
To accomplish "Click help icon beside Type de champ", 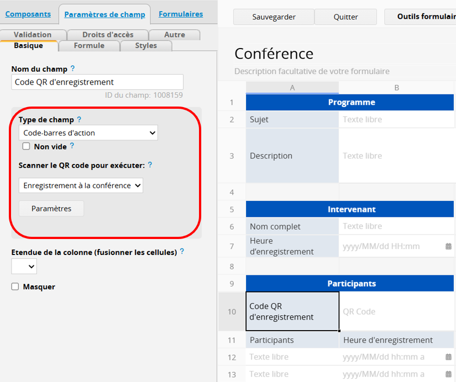I will tap(79, 119).
